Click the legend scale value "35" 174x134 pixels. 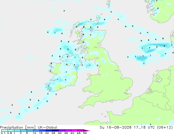pos(66,133)
